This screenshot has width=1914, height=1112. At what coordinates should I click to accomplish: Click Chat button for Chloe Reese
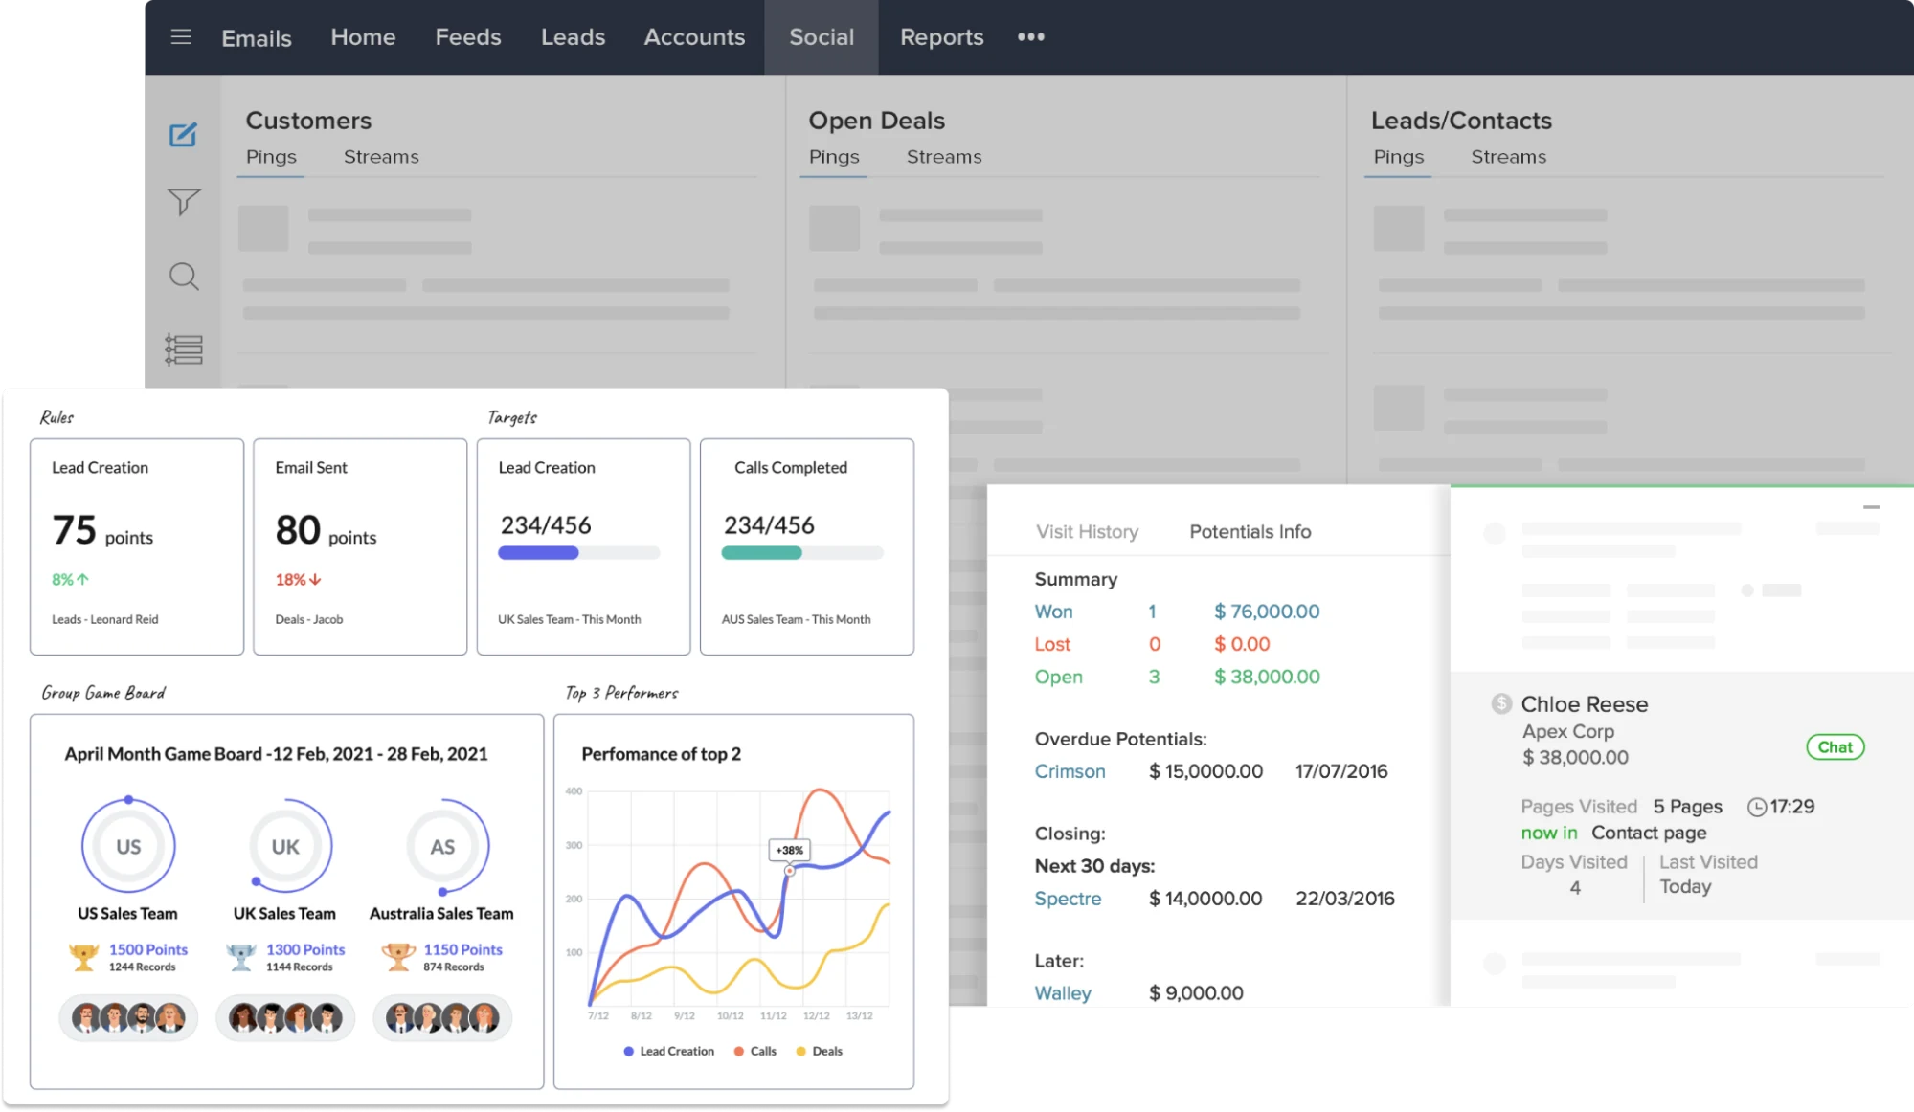pos(1835,746)
